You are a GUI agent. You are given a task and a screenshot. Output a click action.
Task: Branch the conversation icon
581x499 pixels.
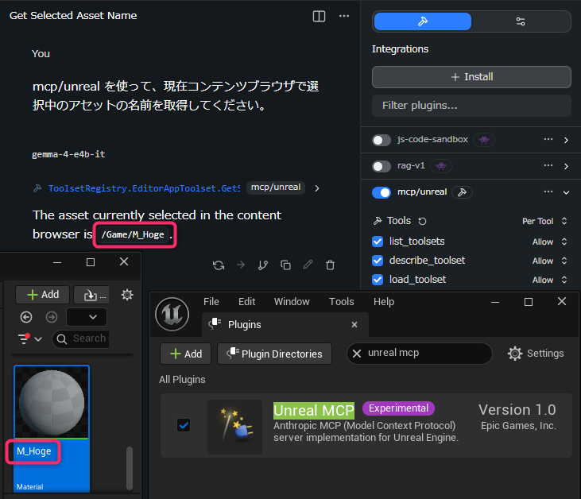263,265
